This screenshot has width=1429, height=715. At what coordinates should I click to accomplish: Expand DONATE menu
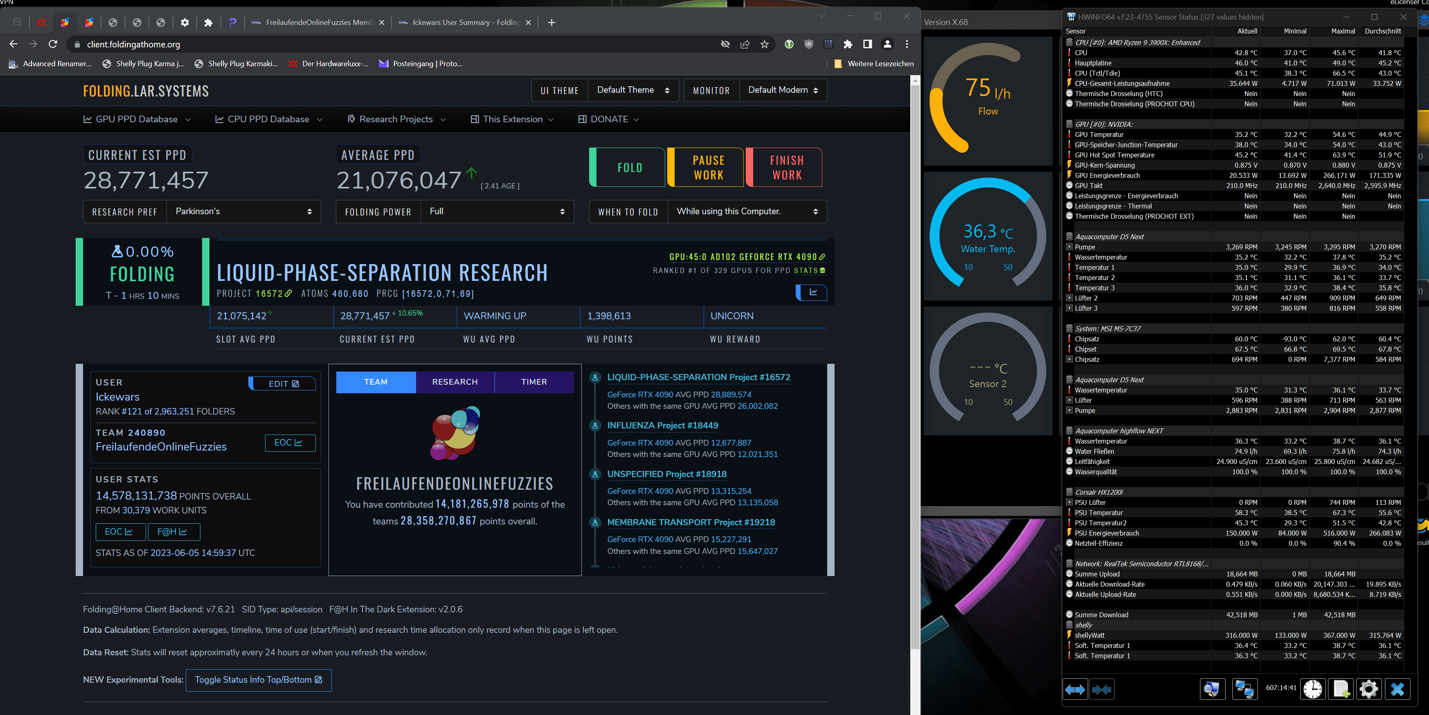click(x=609, y=119)
